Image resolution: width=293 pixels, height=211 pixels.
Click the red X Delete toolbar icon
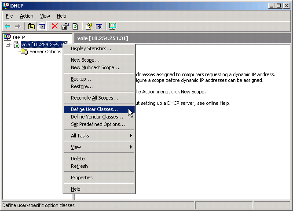pyautogui.click(x=55, y=26)
